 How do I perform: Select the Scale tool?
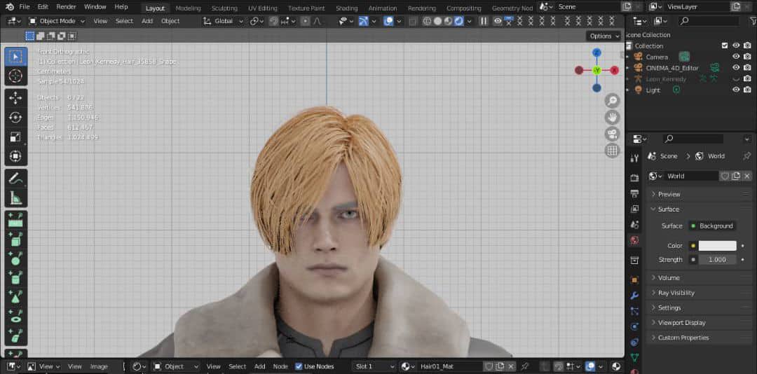(15, 137)
